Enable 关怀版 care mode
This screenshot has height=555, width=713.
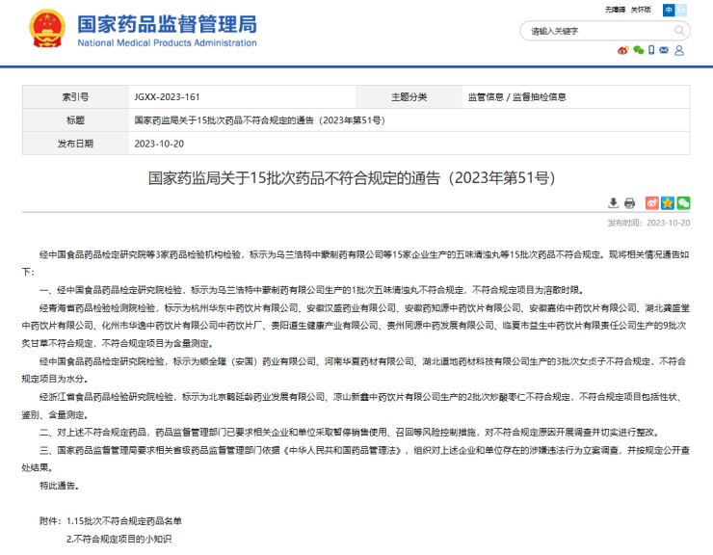640,9
